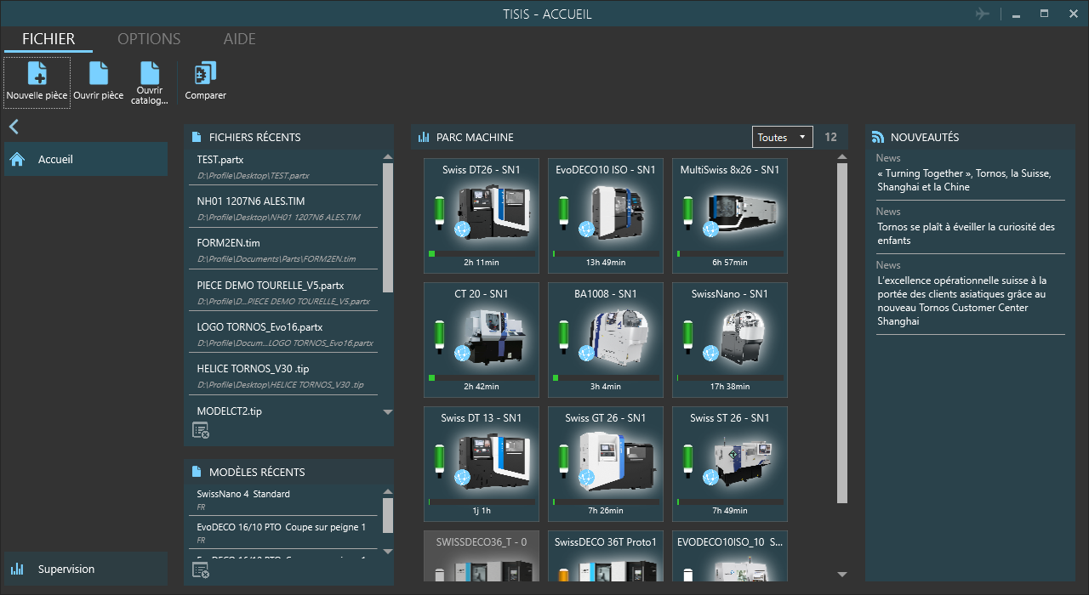Clear recent models list icon
Viewport: 1089px width, 595px height.
[201, 570]
